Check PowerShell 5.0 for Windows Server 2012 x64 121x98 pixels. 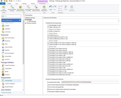49,75
